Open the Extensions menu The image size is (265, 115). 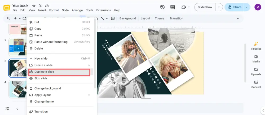click(x=103, y=10)
